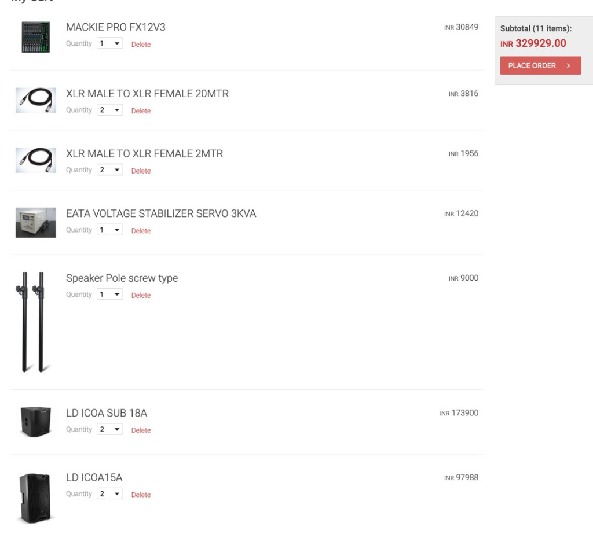Open quantity dropdown for Mackie Pro FX12V3

(110, 43)
